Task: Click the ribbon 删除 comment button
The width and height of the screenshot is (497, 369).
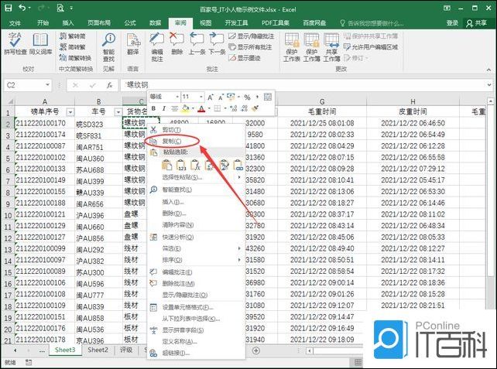Action: (x=177, y=43)
